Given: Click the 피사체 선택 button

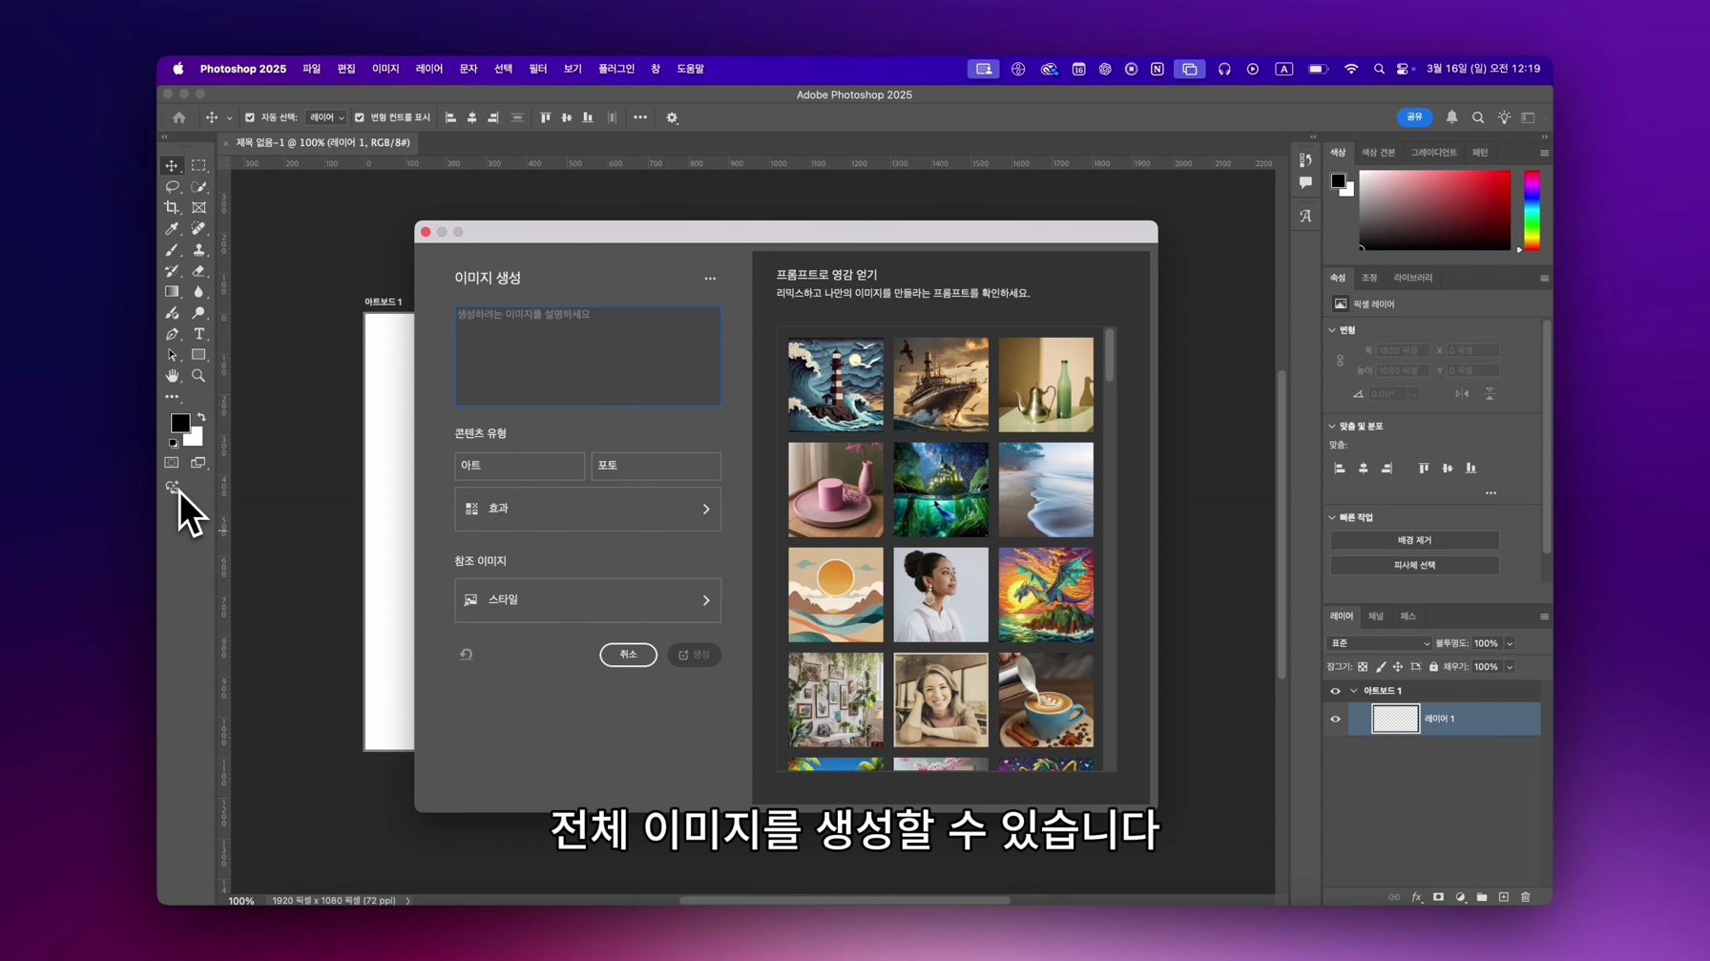Looking at the screenshot, I should [1414, 565].
